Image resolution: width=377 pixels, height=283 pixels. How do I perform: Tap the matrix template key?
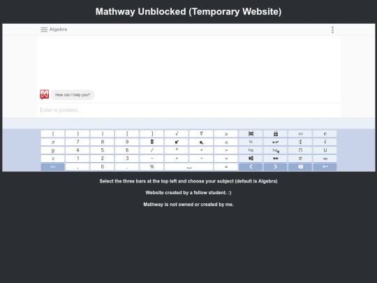click(x=251, y=133)
